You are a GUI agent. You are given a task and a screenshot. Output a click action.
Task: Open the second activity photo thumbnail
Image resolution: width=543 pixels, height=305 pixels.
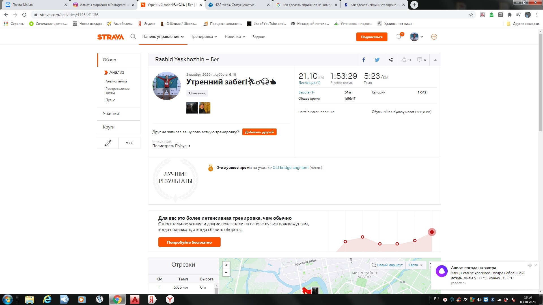point(205,108)
